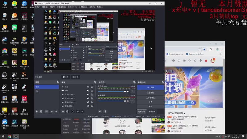247x139 pixels.
Task: Open TapTap desktop shortcut
Action: click(x=24, y=52)
